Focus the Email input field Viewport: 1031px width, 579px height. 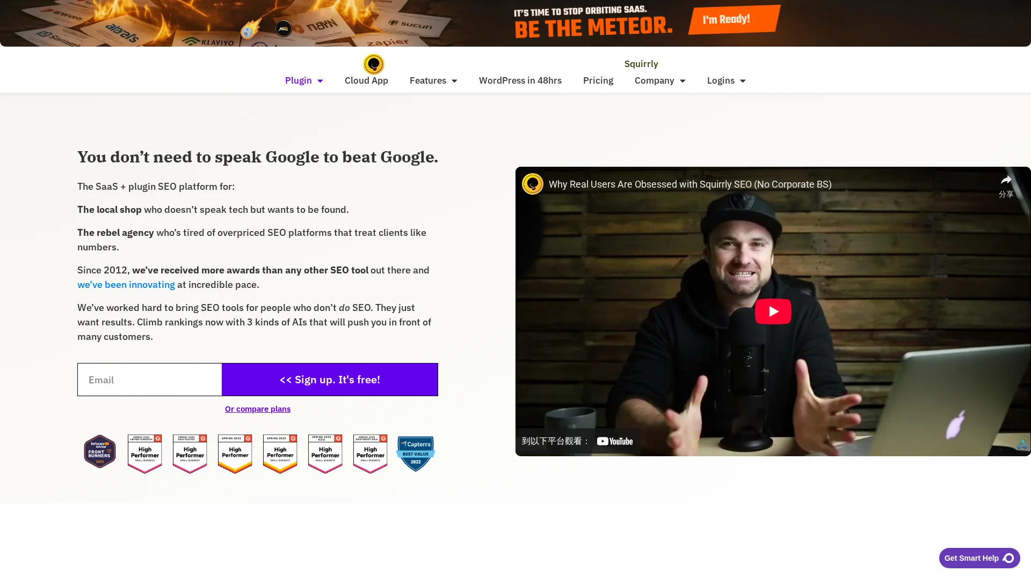click(150, 380)
